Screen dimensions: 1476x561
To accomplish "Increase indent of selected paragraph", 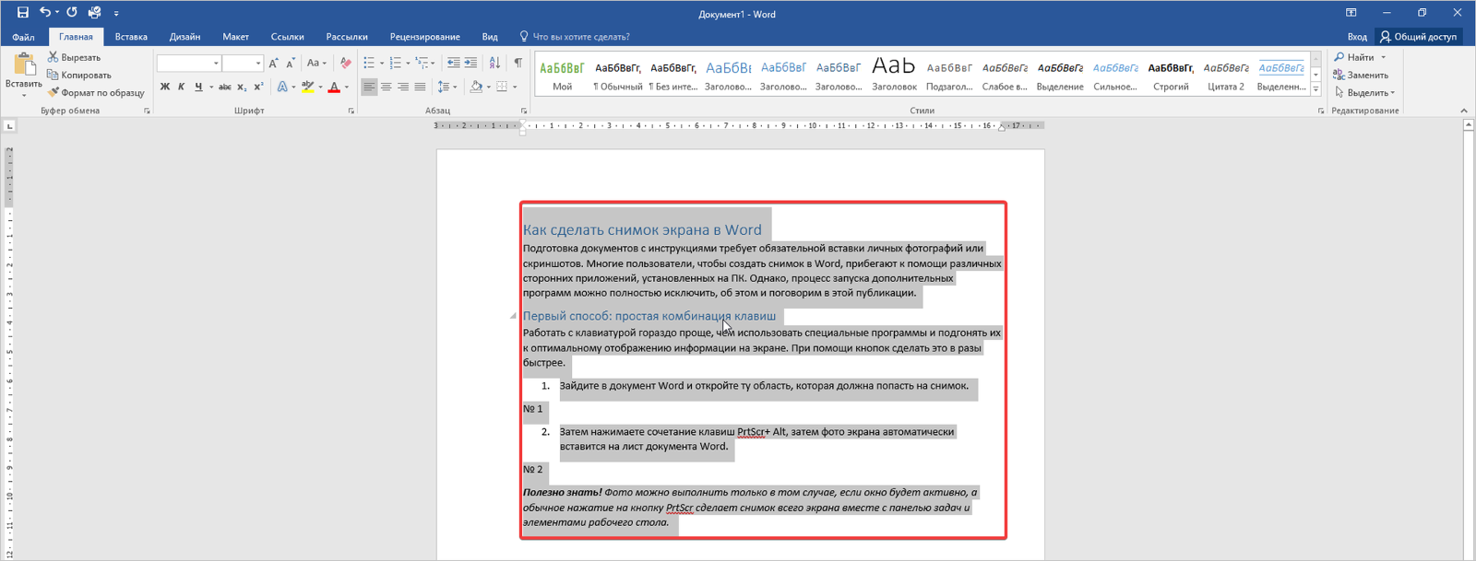I will click(x=471, y=63).
